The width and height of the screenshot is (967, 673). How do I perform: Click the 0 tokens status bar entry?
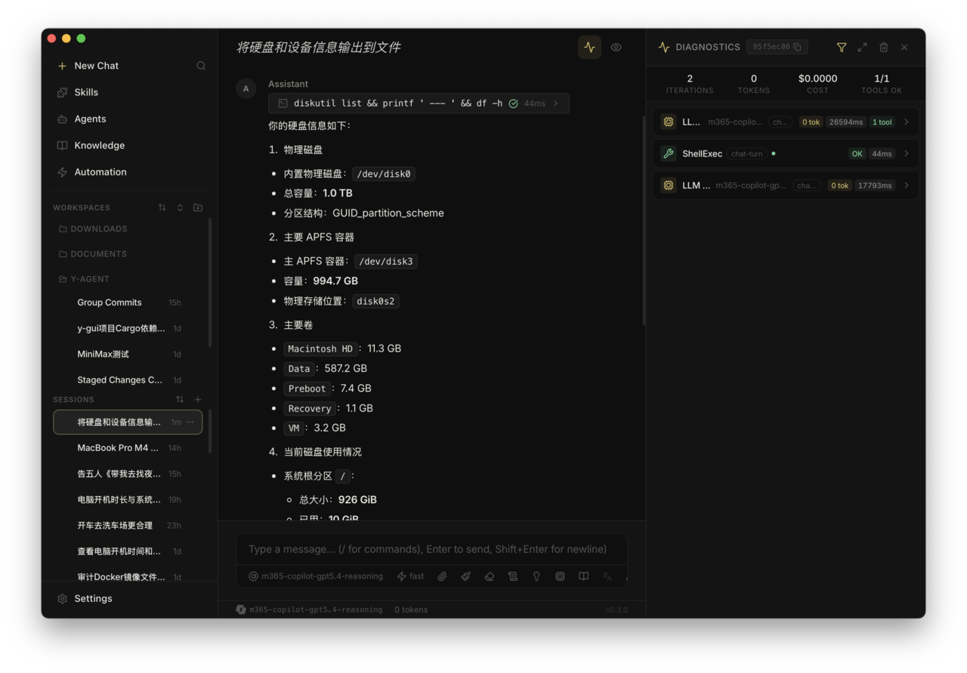coord(411,609)
